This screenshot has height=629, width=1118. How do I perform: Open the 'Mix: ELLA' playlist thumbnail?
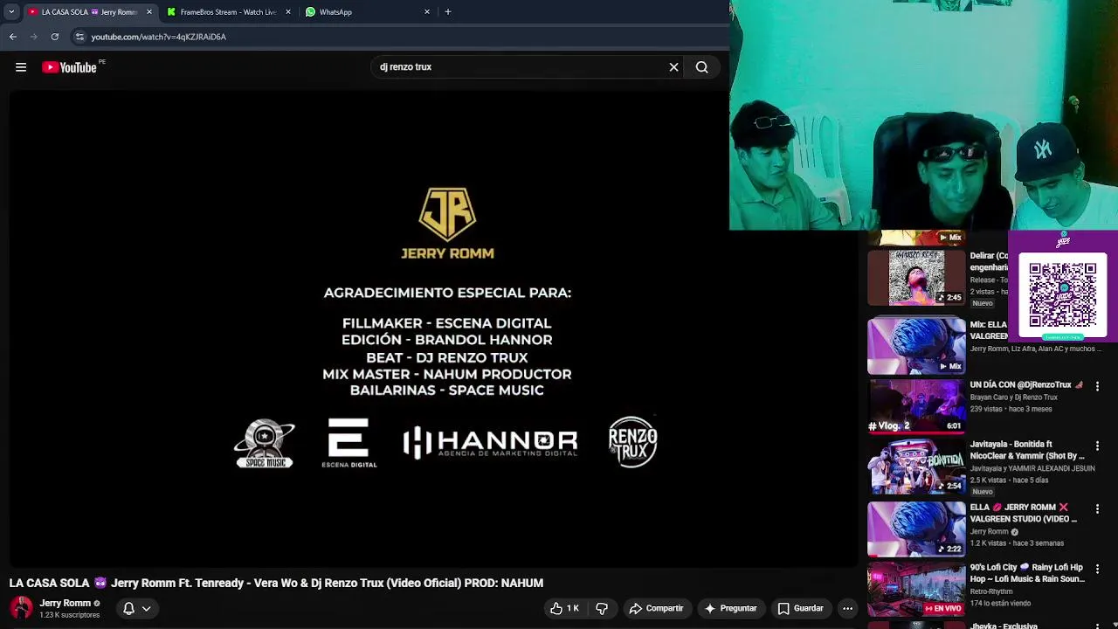916,346
